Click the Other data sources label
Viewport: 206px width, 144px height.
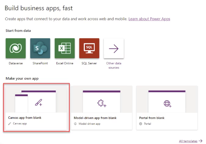114,66
